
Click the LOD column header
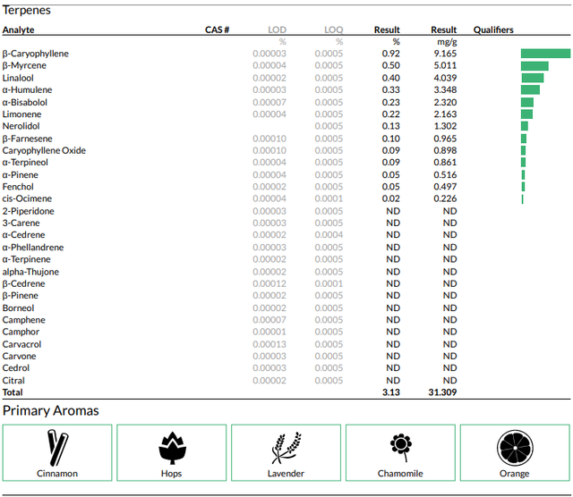(x=277, y=29)
